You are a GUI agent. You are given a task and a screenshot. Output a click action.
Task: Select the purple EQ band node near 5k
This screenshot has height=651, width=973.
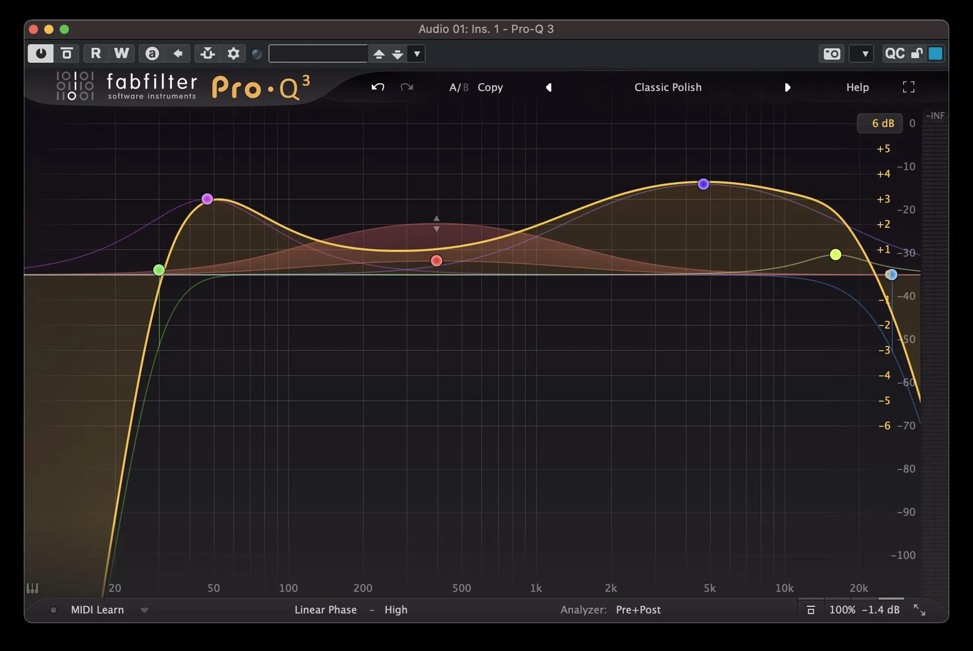703,184
